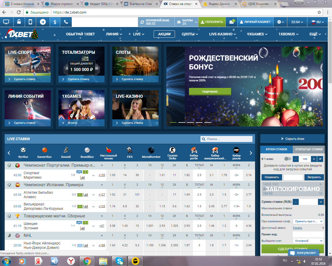332x266 pixels.
Task: Click the Узнать advance link
Action: point(297,228)
